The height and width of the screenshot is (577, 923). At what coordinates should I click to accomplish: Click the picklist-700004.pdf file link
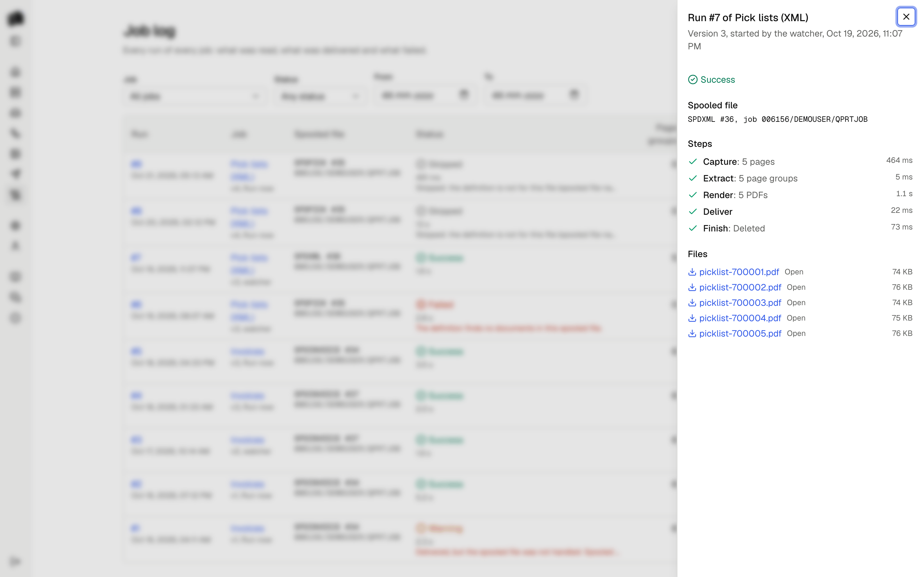click(x=740, y=318)
